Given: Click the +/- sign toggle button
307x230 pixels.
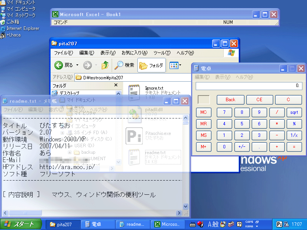Looking at the screenshot, I should pyautogui.click(x=242, y=147).
